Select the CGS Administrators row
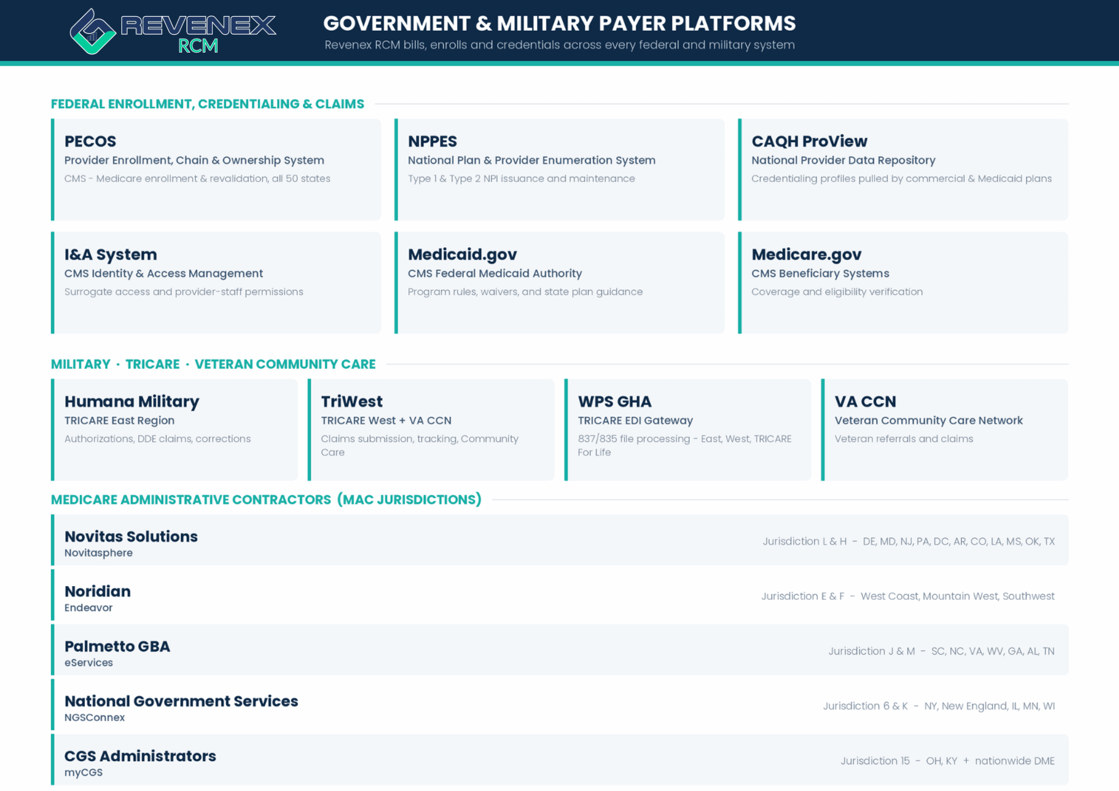This screenshot has height=791, width=1119. click(559, 759)
